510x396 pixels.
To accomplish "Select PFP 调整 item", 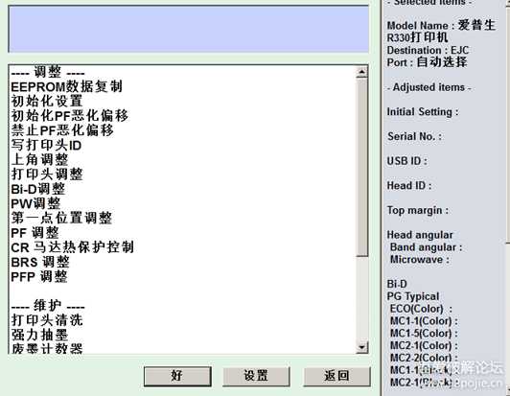I will (x=39, y=276).
